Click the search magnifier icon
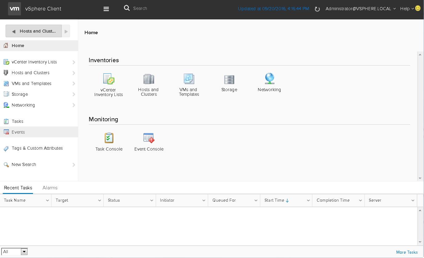Image resolution: width=424 pixels, height=258 pixels. pos(127,8)
